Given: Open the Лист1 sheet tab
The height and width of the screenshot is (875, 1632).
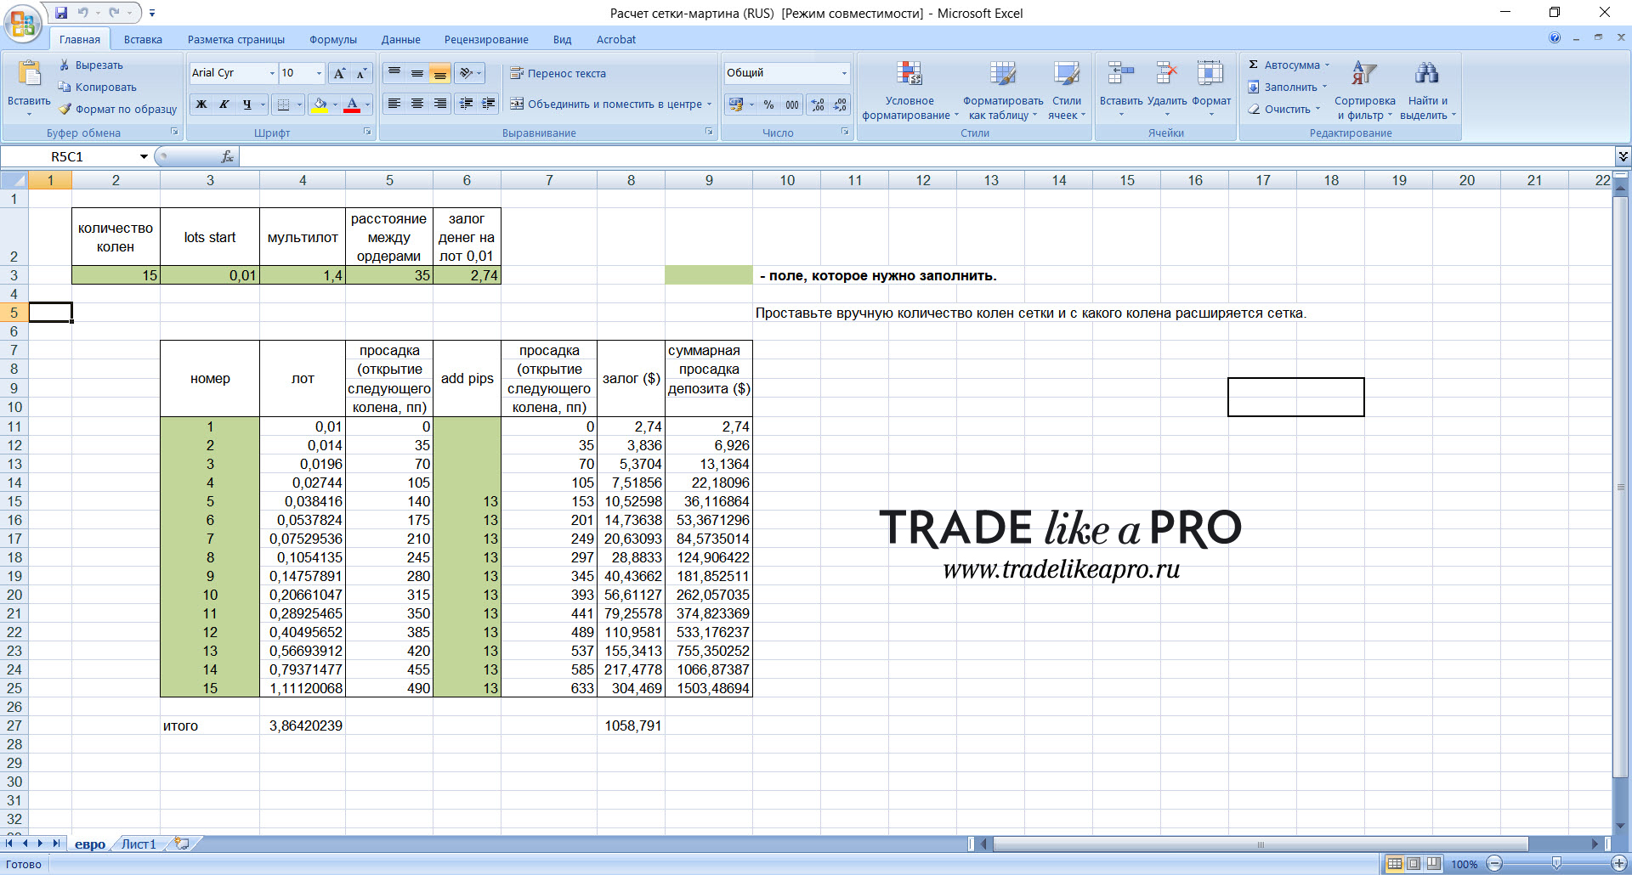Looking at the screenshot, I should 139,844.
